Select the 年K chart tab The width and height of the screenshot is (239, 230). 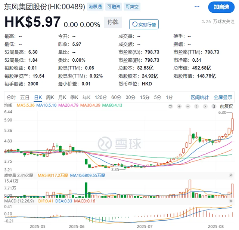pyautogui.click(x=86, y=97)
